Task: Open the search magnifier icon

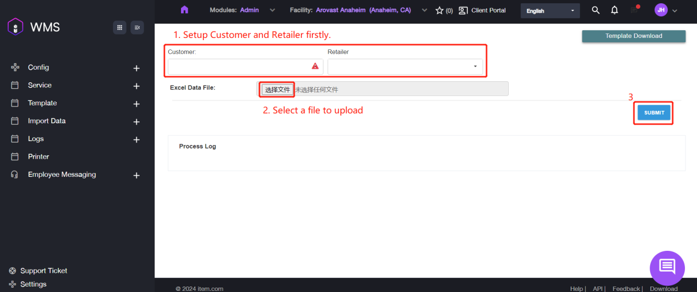Action: [595, 10]
